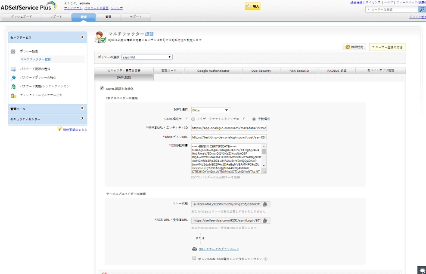Click the ADSelfService Plus logo

tap(28, 6)
